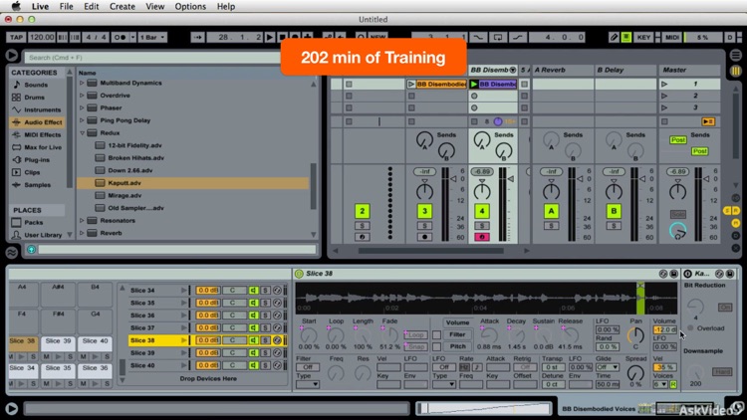
Task: Enable Pitch envelope checkbox in Slice 38
Action: (436, 346)
